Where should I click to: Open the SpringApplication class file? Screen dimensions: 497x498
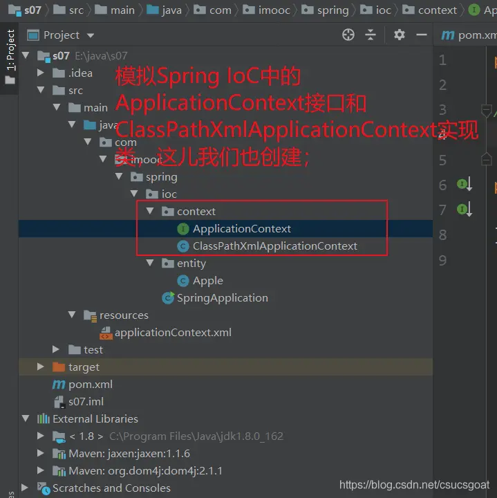(221, 298)
